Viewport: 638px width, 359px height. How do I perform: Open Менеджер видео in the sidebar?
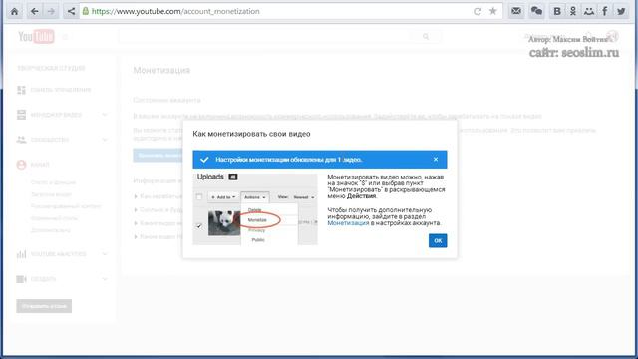click(x=56, y=115)
